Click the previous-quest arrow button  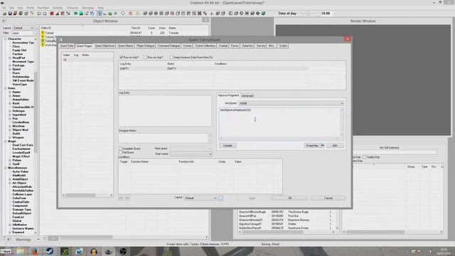point(121,198)
